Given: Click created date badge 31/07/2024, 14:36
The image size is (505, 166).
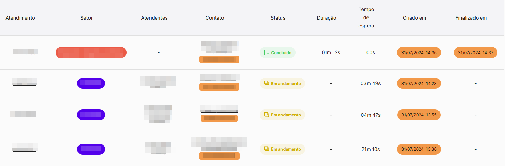Looking at the screenshot, I should point(419,52).
